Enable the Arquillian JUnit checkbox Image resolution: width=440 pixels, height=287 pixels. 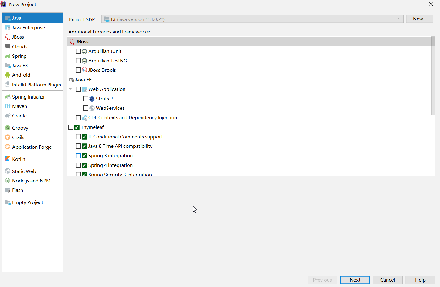[78, 51]
